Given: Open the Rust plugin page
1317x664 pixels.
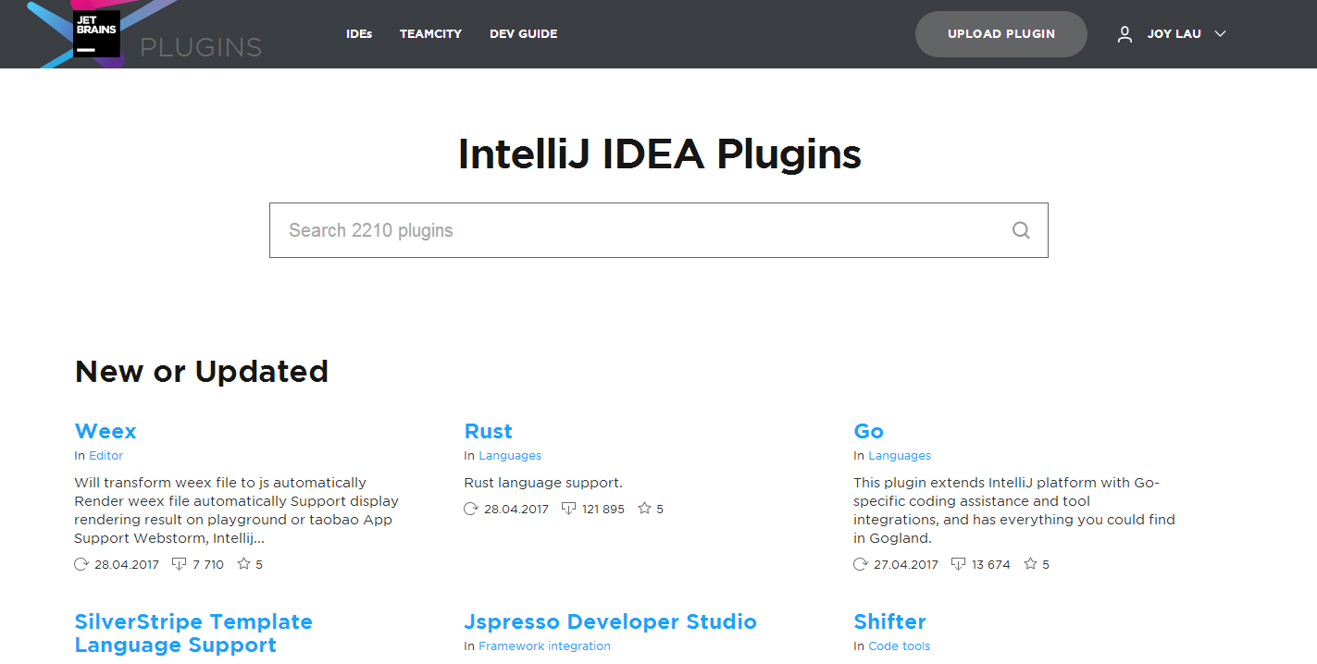Looking at the screenshot, I should click(x=489, y=432).
